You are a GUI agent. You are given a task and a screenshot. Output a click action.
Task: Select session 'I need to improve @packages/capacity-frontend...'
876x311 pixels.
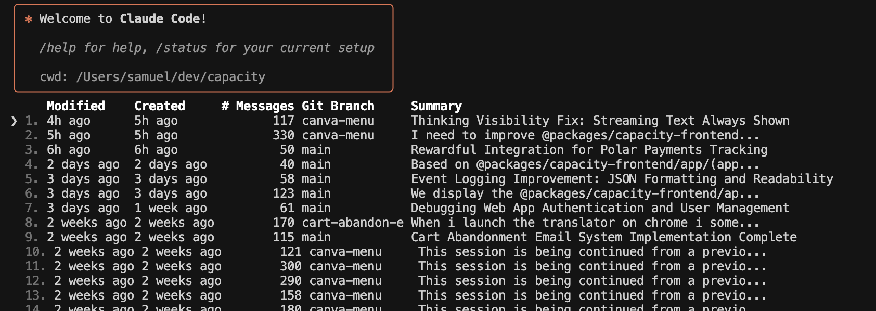pos(585,135)
